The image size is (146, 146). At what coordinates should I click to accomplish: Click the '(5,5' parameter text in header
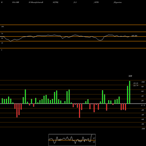pyautogui.click(x=75, y=2)
